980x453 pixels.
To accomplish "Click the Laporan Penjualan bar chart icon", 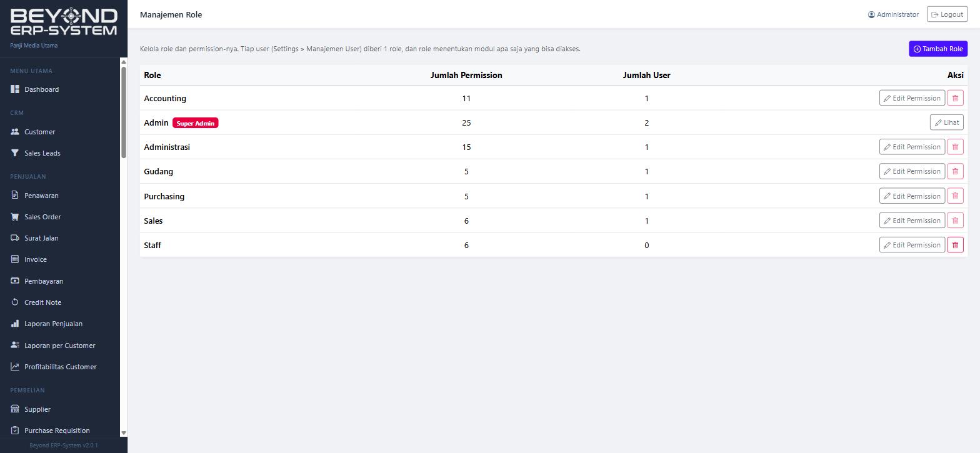I will [15, 324].
